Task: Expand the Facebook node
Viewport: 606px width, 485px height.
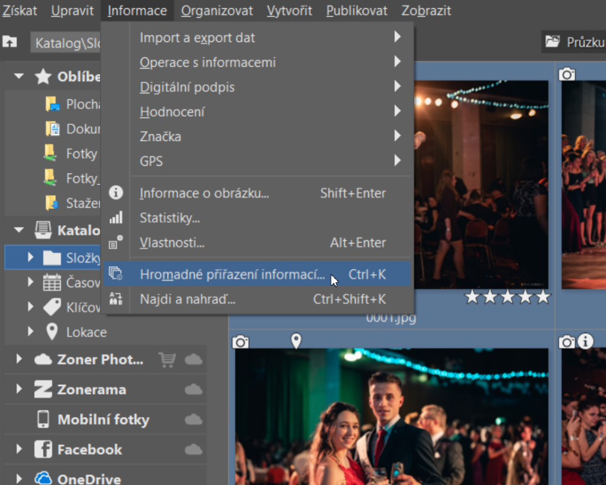Action: (x=19, y=449)
